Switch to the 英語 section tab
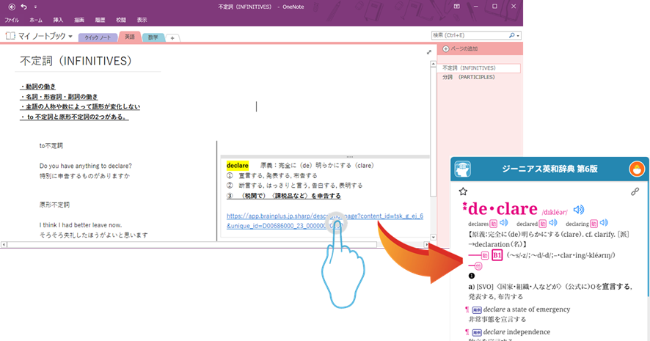This screenshot has height=341, width=650. coord(130,37)
